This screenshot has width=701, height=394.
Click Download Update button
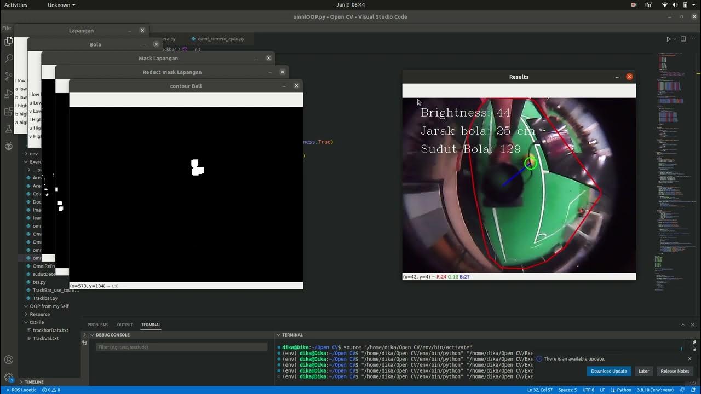(x=608, y=371)
